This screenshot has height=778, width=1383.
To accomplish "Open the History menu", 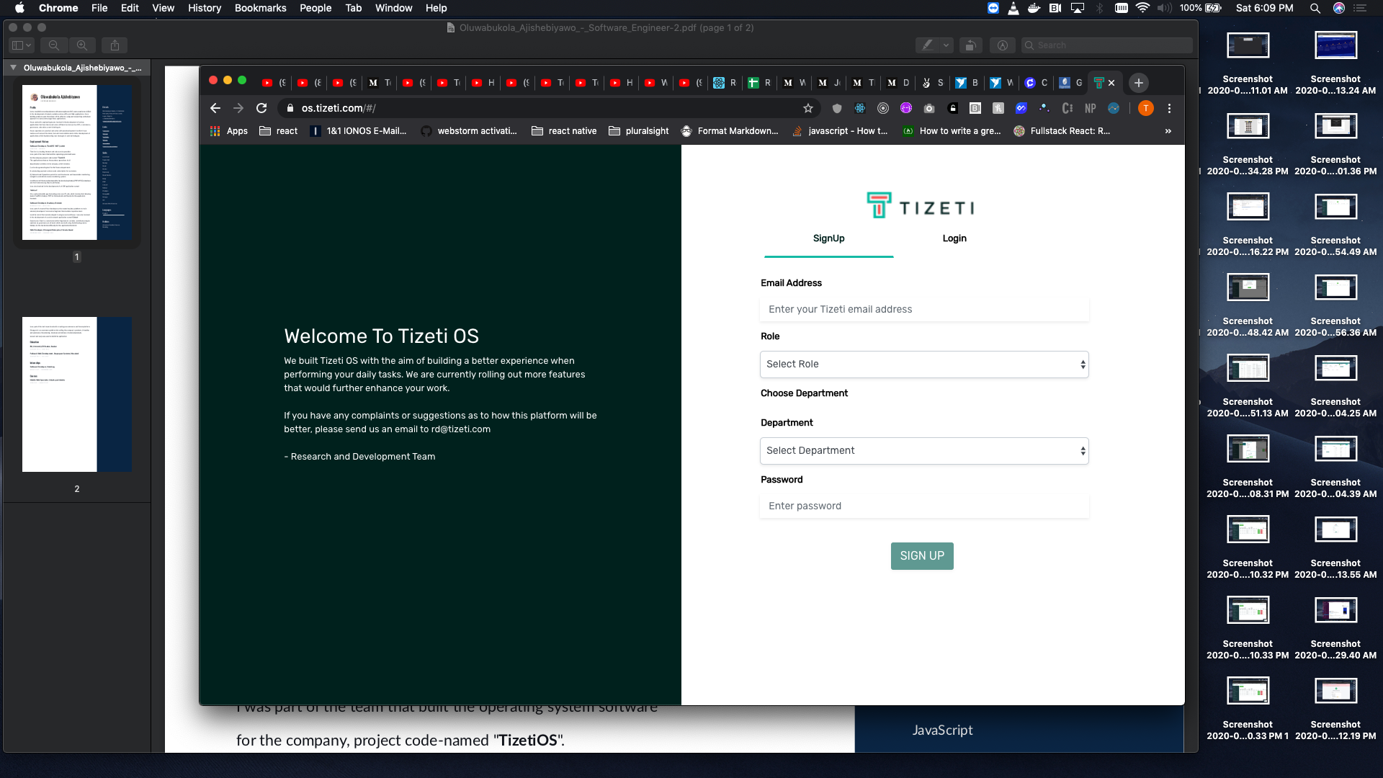I will click(x=205, y=8).
